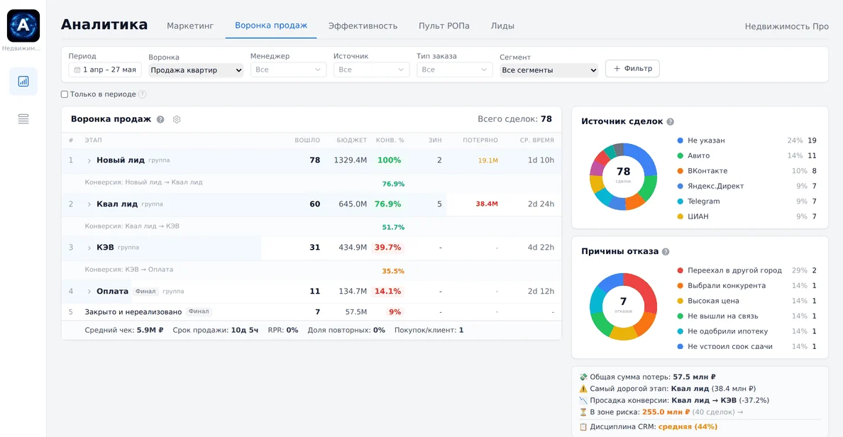
Task: Click the Причины отказа donut chart
Action: [623, 306]
